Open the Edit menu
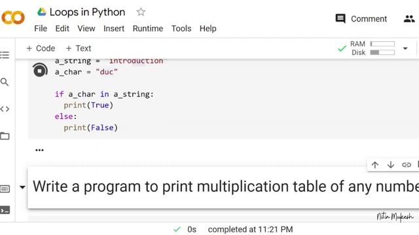The image size is (419, 235). pos(62,29)
